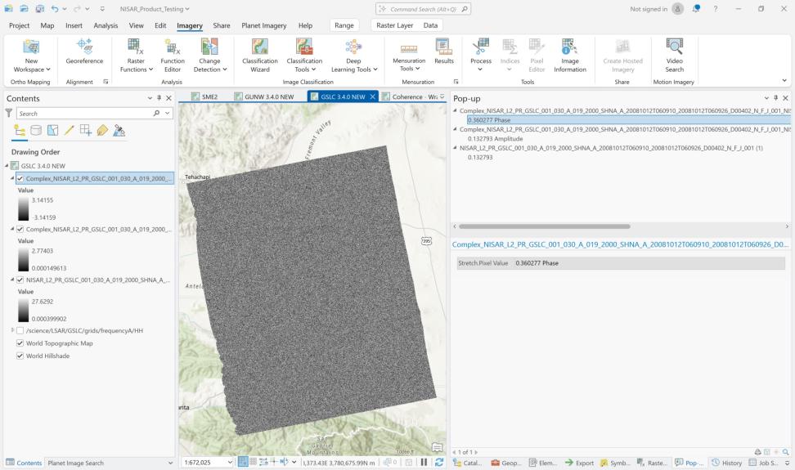The height and width of the screenshot is (470, 795).
Task: Open the Imagery ribbon tab
Action: coord(190,25)
